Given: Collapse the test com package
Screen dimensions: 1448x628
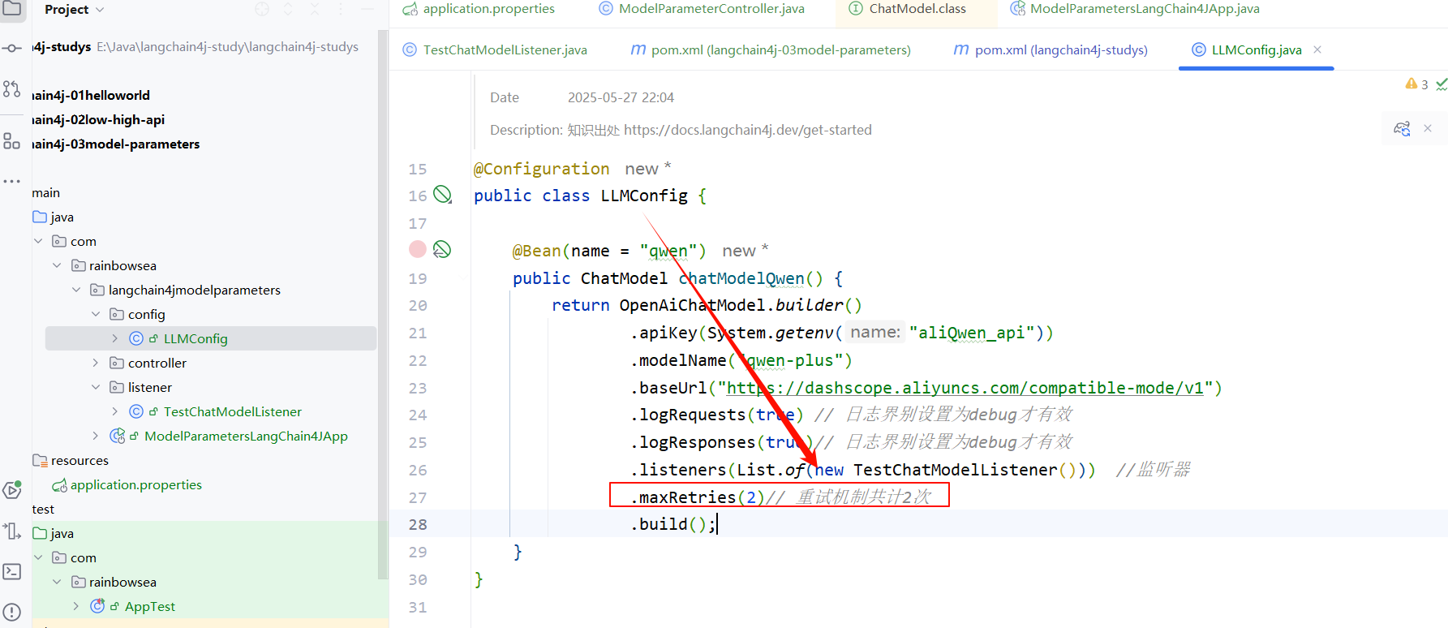Looking at the screenshot, I should pyautogui.click(x=38, y=557).
